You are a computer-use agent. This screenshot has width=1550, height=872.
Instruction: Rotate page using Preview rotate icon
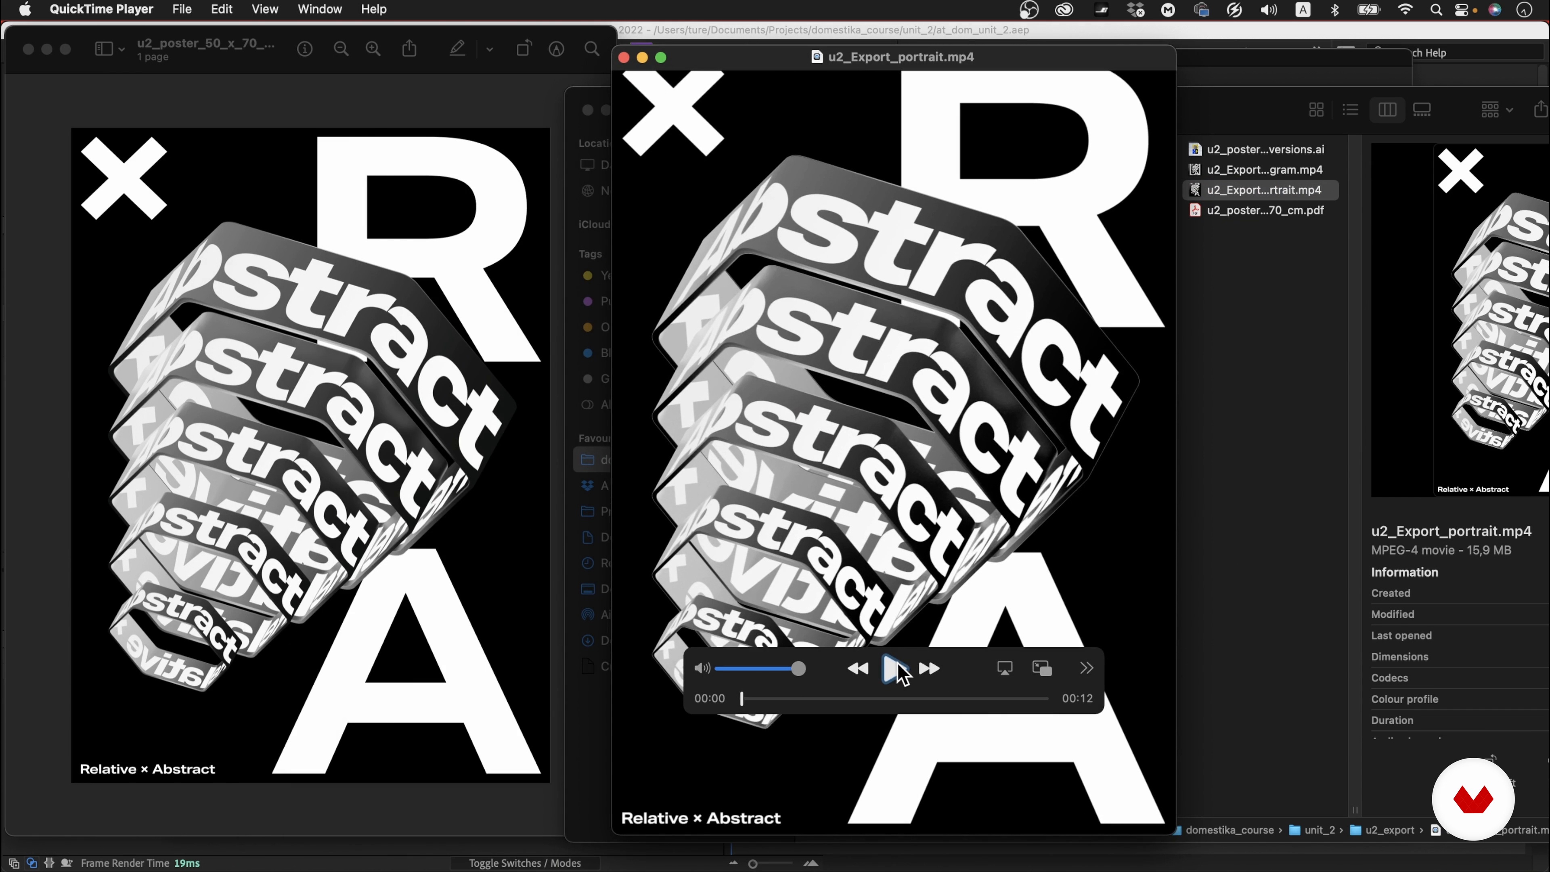tap(524, 48)
